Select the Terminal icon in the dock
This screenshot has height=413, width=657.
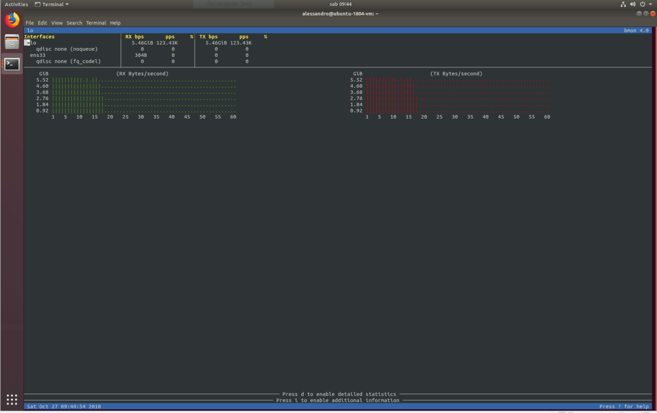coord(11,64)
